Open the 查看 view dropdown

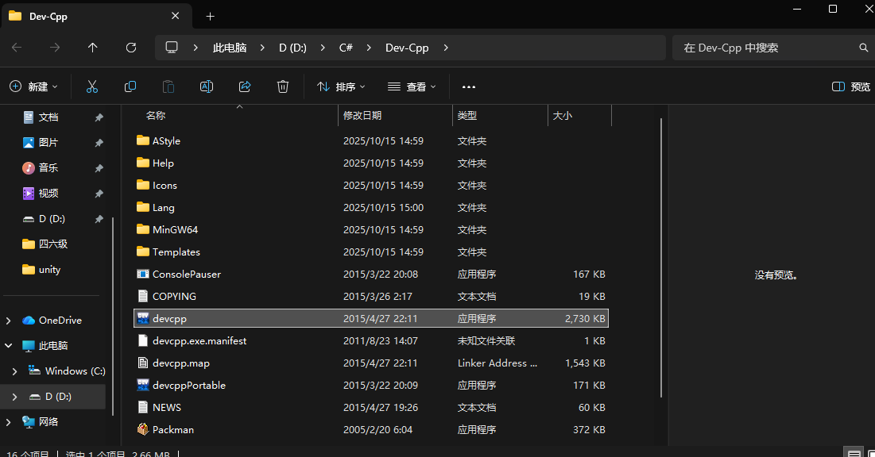coord(411,86)
